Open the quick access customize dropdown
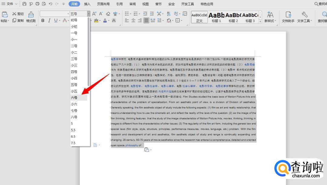 coord(63,4)
